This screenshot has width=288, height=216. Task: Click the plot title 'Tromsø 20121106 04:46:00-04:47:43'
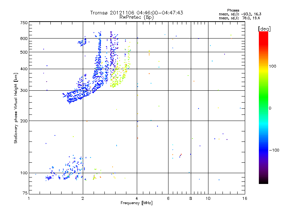(x=136, y=13)
